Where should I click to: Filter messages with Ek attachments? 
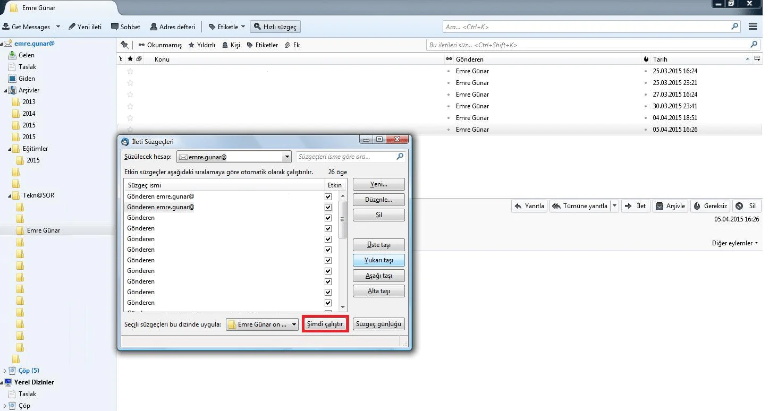292,45
